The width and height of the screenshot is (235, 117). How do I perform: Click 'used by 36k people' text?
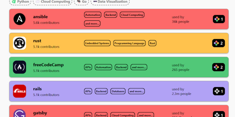pos(180,19)
